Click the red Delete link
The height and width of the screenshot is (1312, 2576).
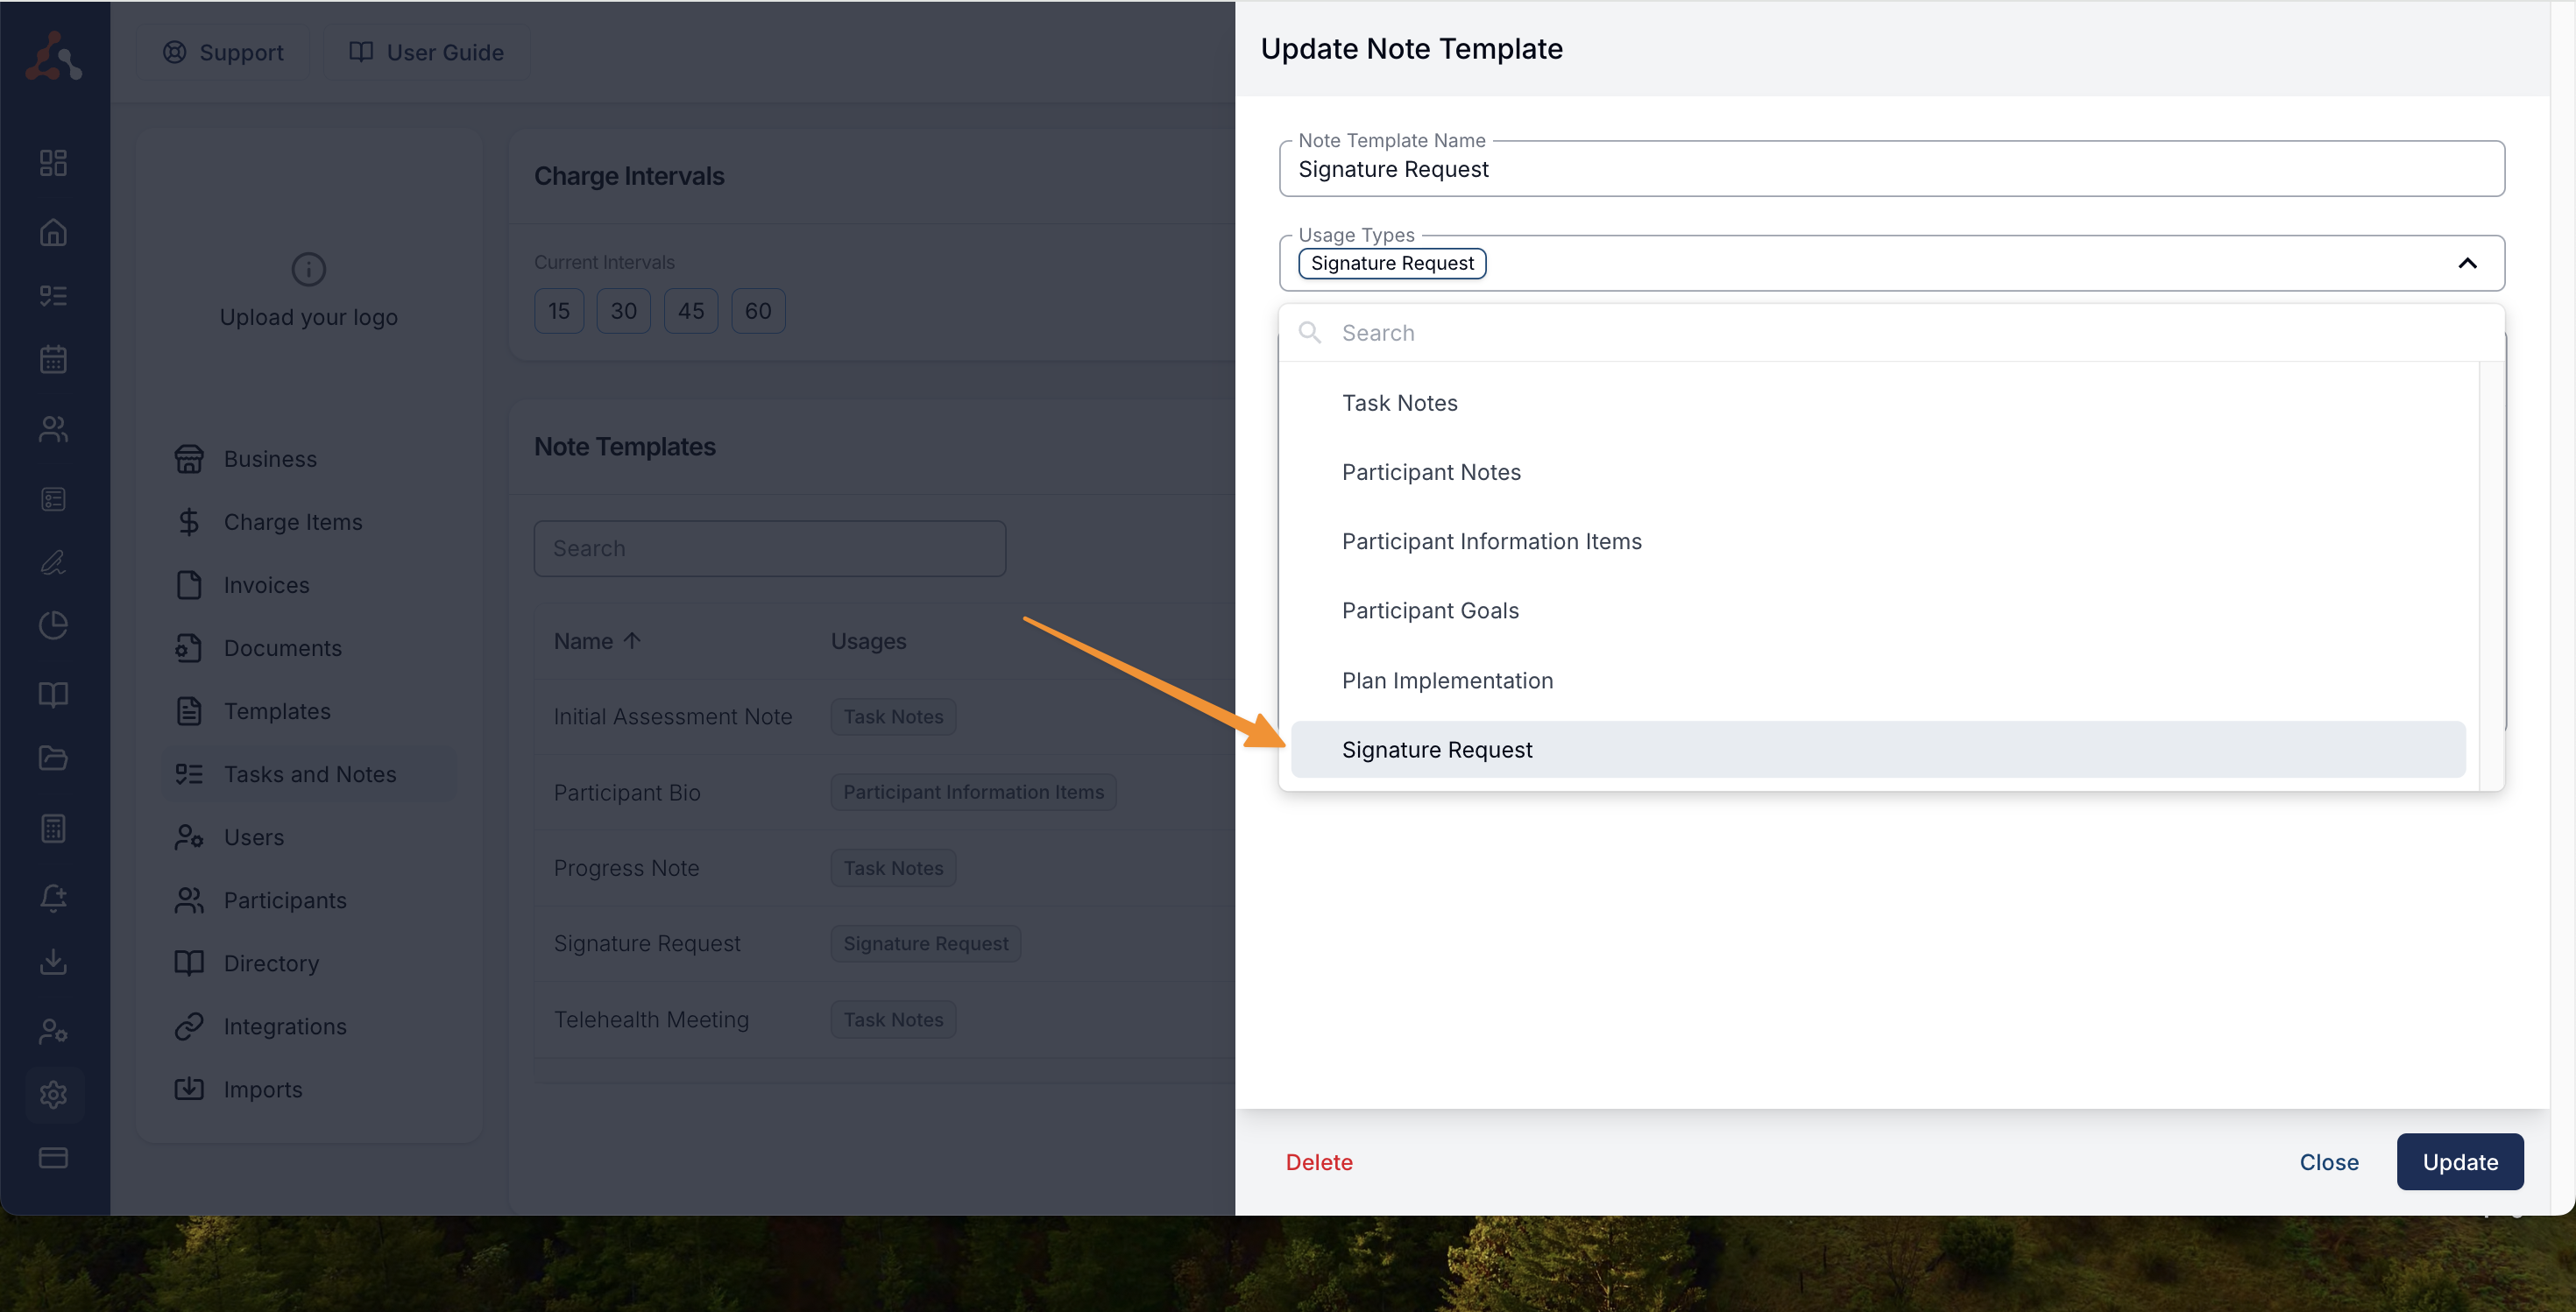click(1318, 1162)
